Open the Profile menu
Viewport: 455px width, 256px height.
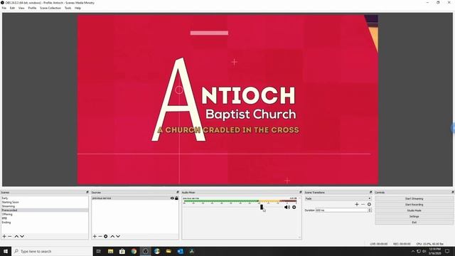pyautogui.click(x=32, y=8)
